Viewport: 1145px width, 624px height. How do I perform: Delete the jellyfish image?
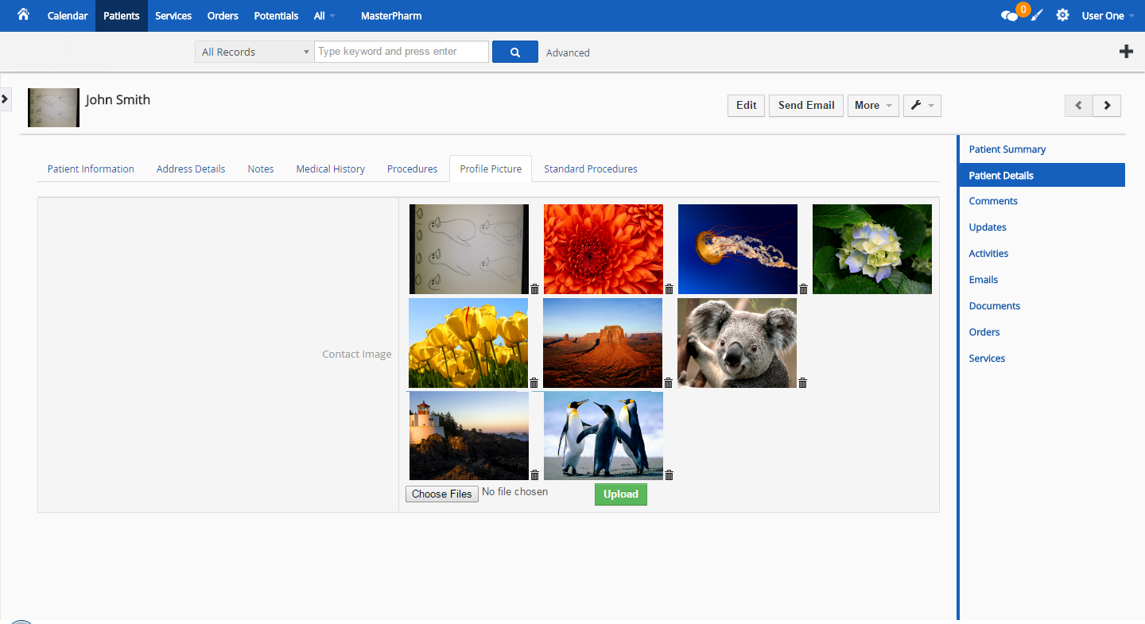click(803, 289)
